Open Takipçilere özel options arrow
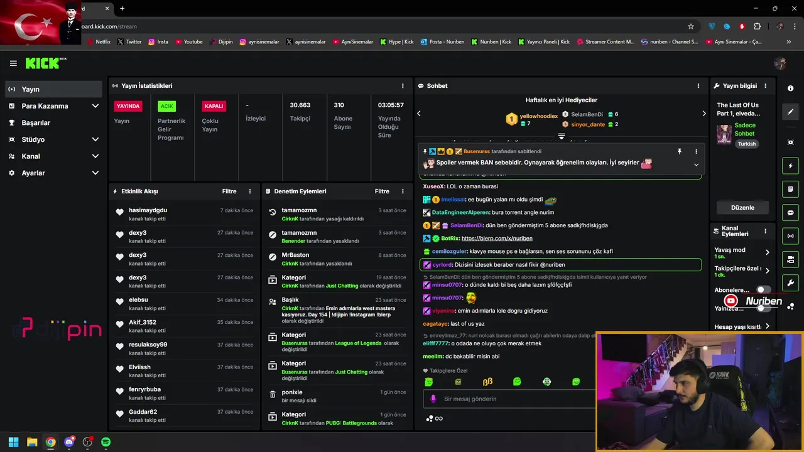This screenshot has width=804, height=452. [767, 271]
